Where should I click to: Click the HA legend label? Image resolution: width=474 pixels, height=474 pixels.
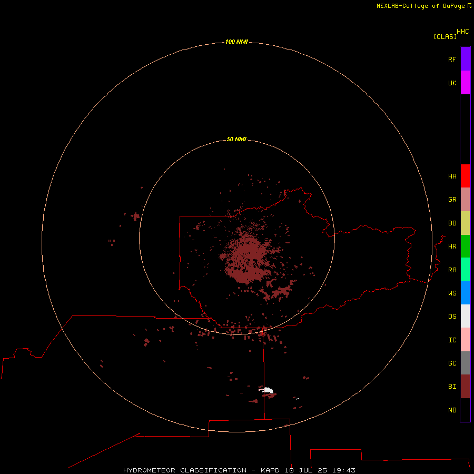(x=452, y=176)
